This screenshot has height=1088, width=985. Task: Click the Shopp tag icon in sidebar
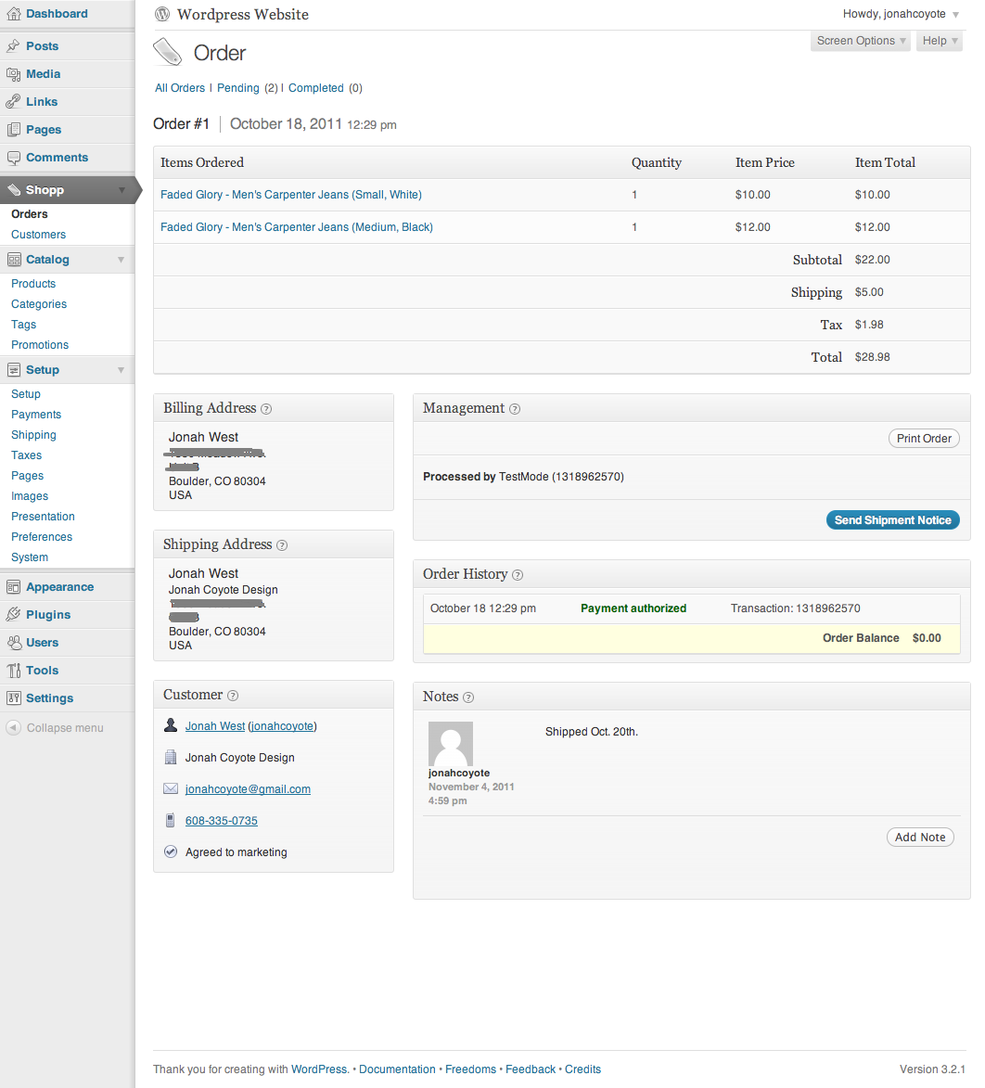13,190
